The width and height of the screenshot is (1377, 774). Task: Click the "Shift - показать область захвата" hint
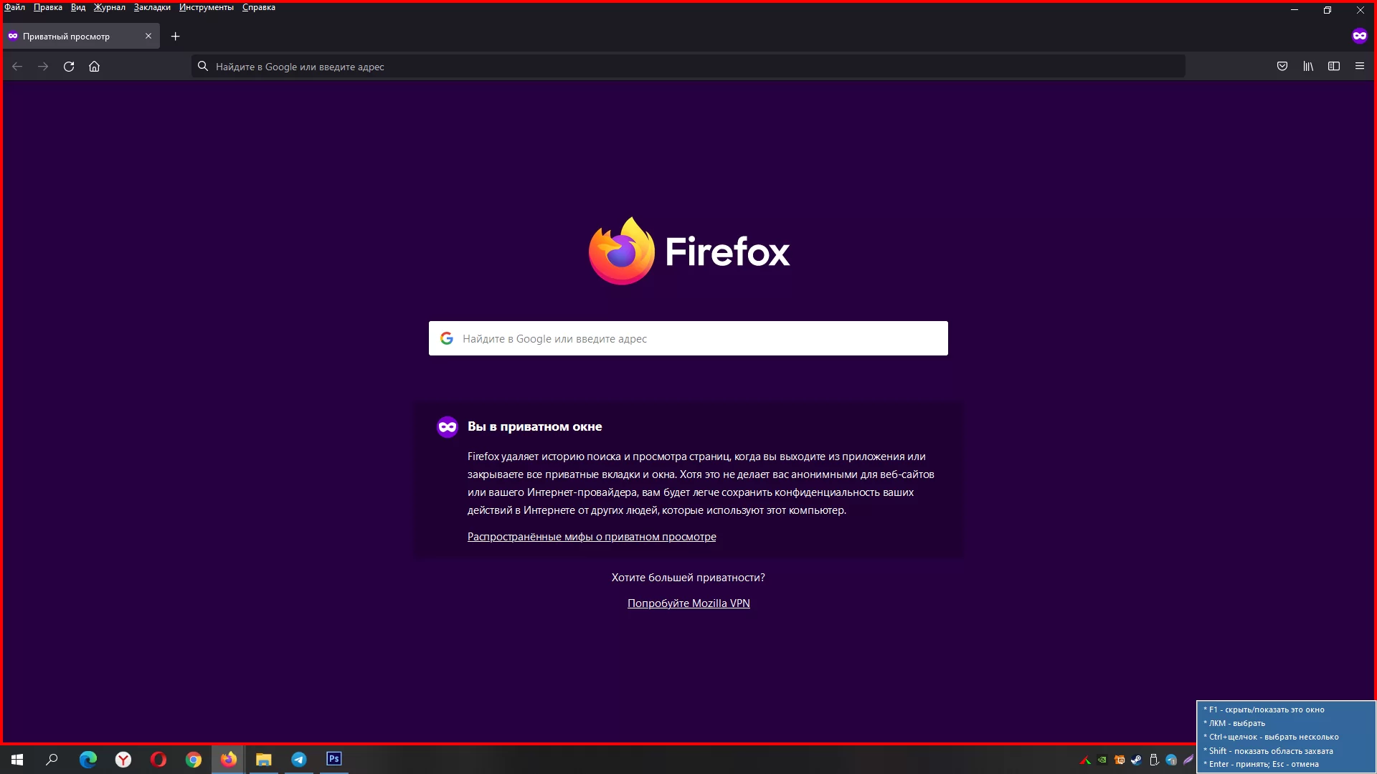pyautogui.click(x=1268, y=751)
